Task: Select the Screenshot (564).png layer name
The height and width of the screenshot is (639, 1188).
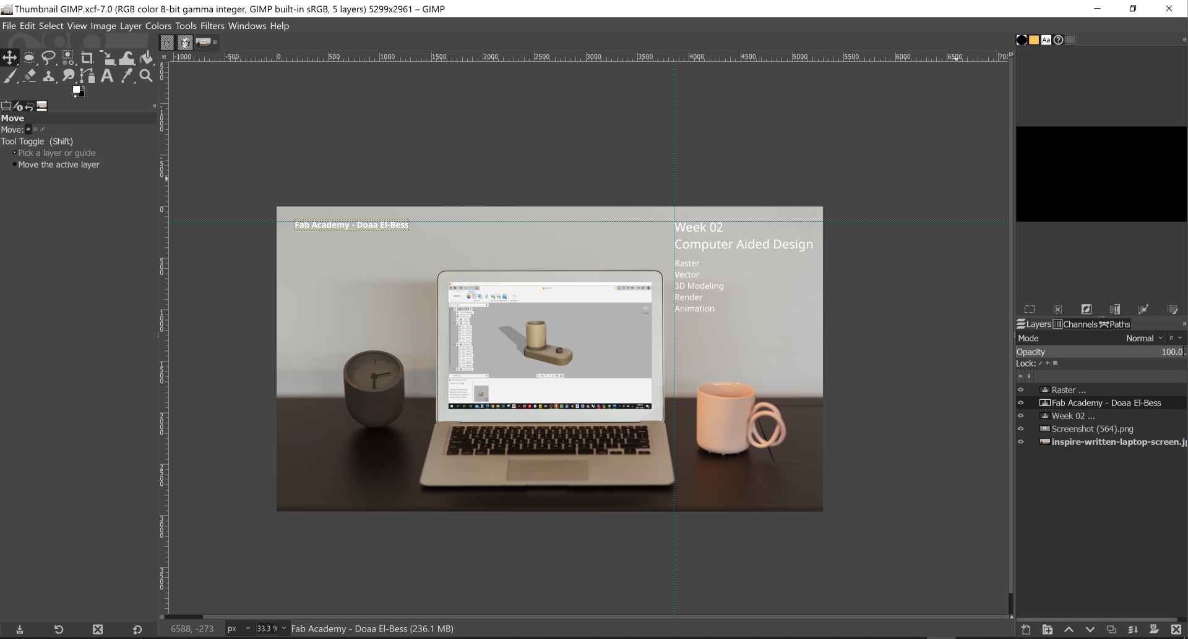Action: pos(1092,429)
